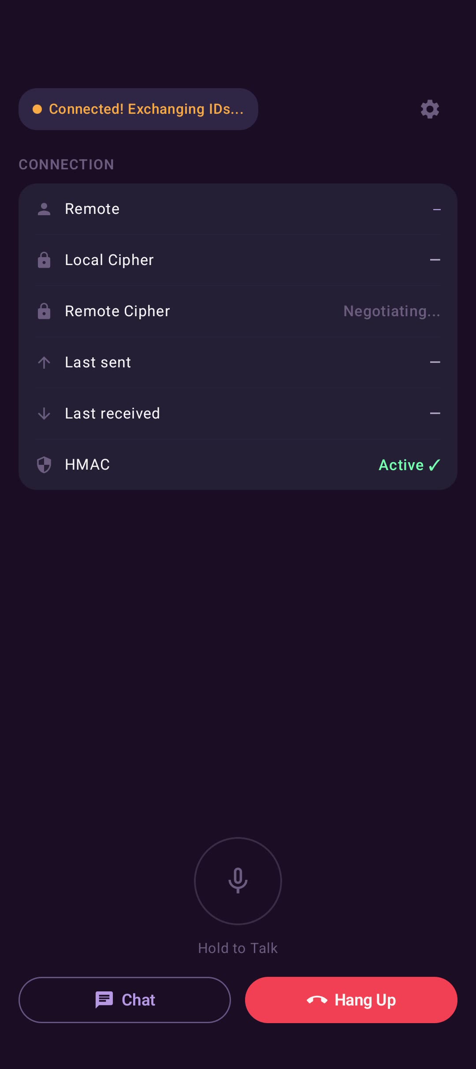476x1069 pixels.
Task: Select the Remote row label
Action: (92, 209)
